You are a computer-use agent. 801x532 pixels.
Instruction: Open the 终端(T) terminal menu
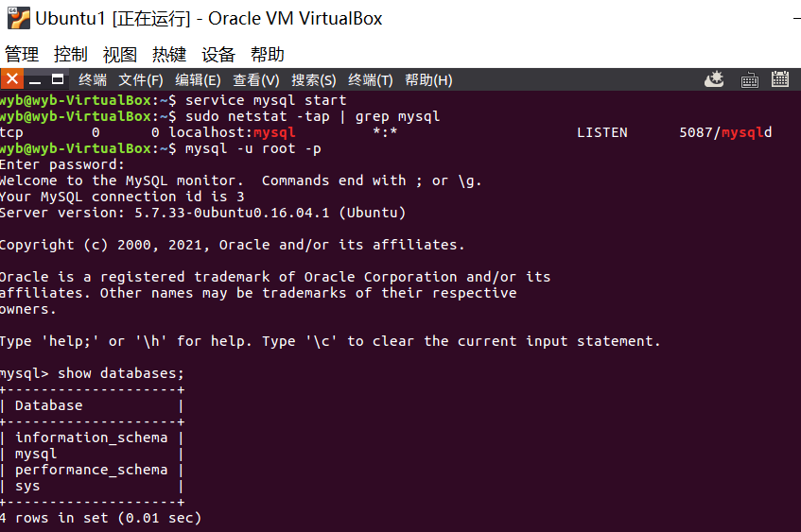[371, 80]
